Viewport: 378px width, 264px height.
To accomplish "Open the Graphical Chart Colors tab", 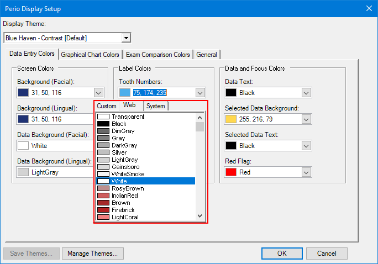I will tap(90, 55).
